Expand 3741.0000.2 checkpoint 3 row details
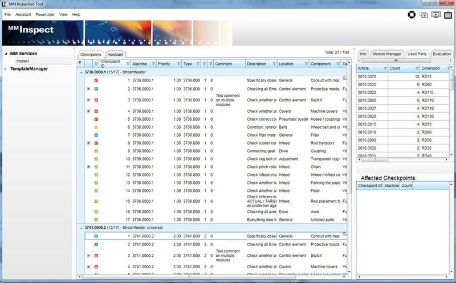Image resolution: width=456 pixels, height=283 pixels. coord(89,256)
